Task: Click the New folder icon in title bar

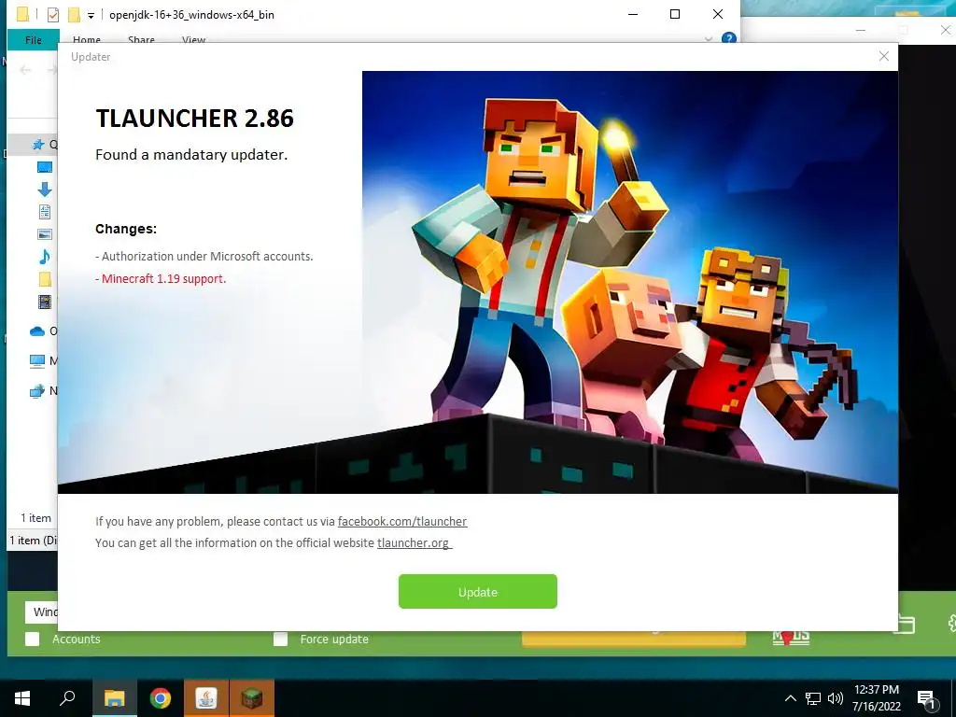Action: 74,15
